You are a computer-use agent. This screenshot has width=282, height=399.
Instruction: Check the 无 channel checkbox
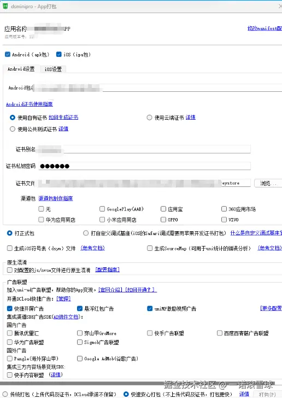pos(41,209)
